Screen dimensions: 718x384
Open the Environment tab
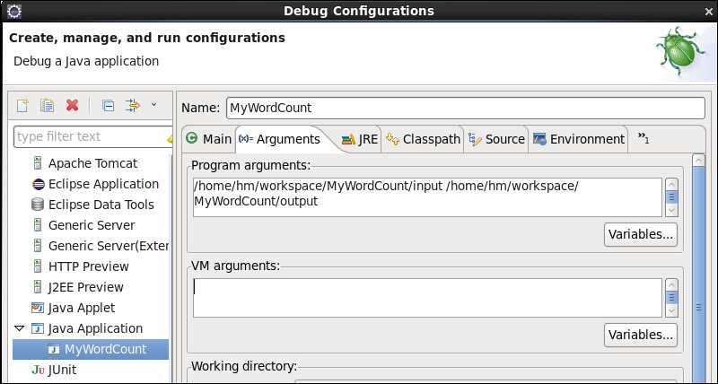(579, 139)
